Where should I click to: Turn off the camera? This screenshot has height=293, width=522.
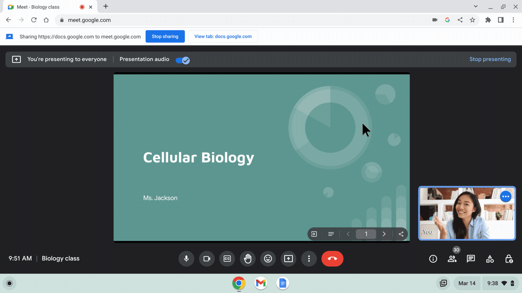pos(207,259)
